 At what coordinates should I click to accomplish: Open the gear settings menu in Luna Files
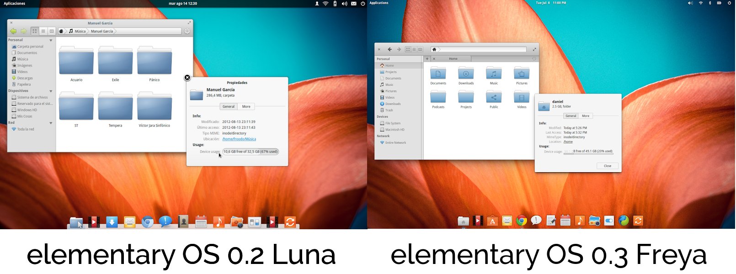click(187, 31)
